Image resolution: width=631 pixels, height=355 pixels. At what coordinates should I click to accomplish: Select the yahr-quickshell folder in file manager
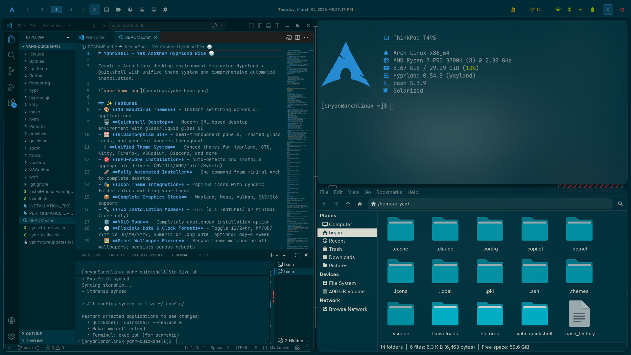(534, 318)
